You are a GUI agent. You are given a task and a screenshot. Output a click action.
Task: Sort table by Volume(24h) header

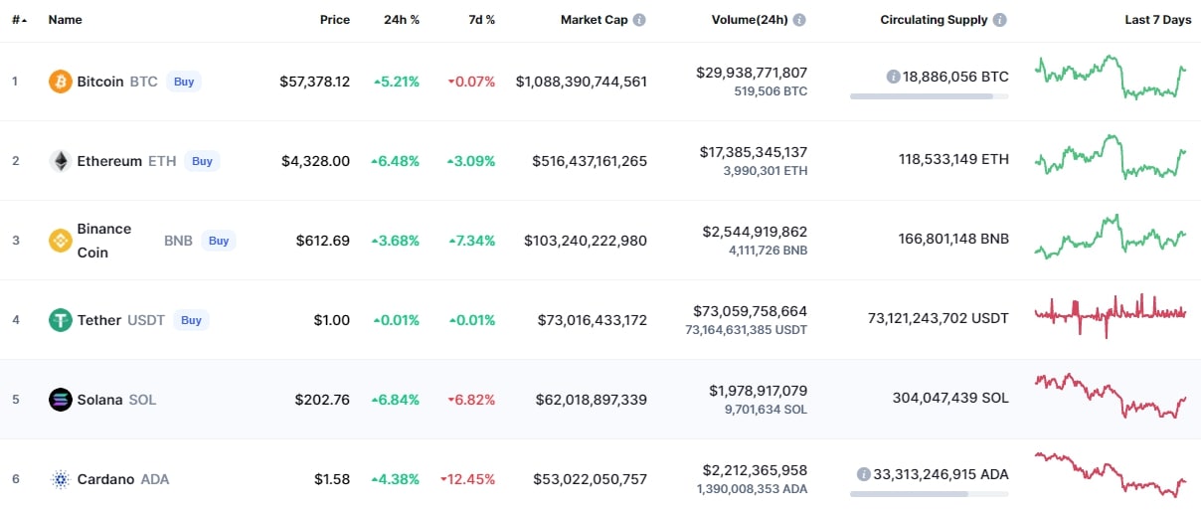tap(750, 20)
